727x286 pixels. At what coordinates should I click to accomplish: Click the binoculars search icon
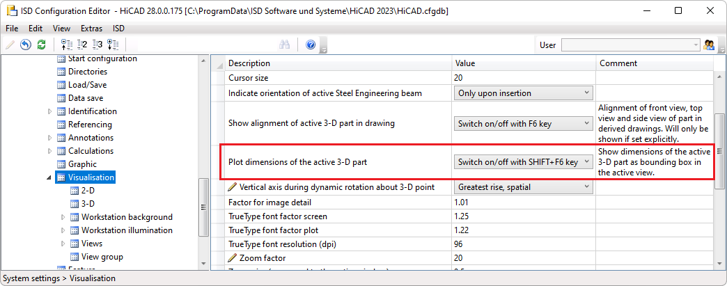pyautogui.click(x=284, y=45)
